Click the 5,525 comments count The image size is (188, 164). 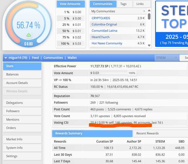pos(119,109)
